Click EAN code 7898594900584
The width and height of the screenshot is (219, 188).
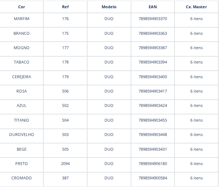click(153, 178)
